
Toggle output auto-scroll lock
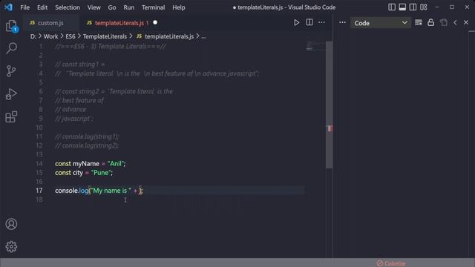tap(430, 22)
